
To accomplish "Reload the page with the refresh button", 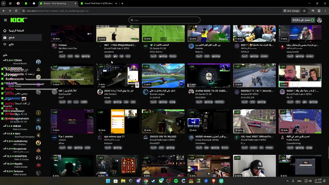I will [x=16, y=11].
